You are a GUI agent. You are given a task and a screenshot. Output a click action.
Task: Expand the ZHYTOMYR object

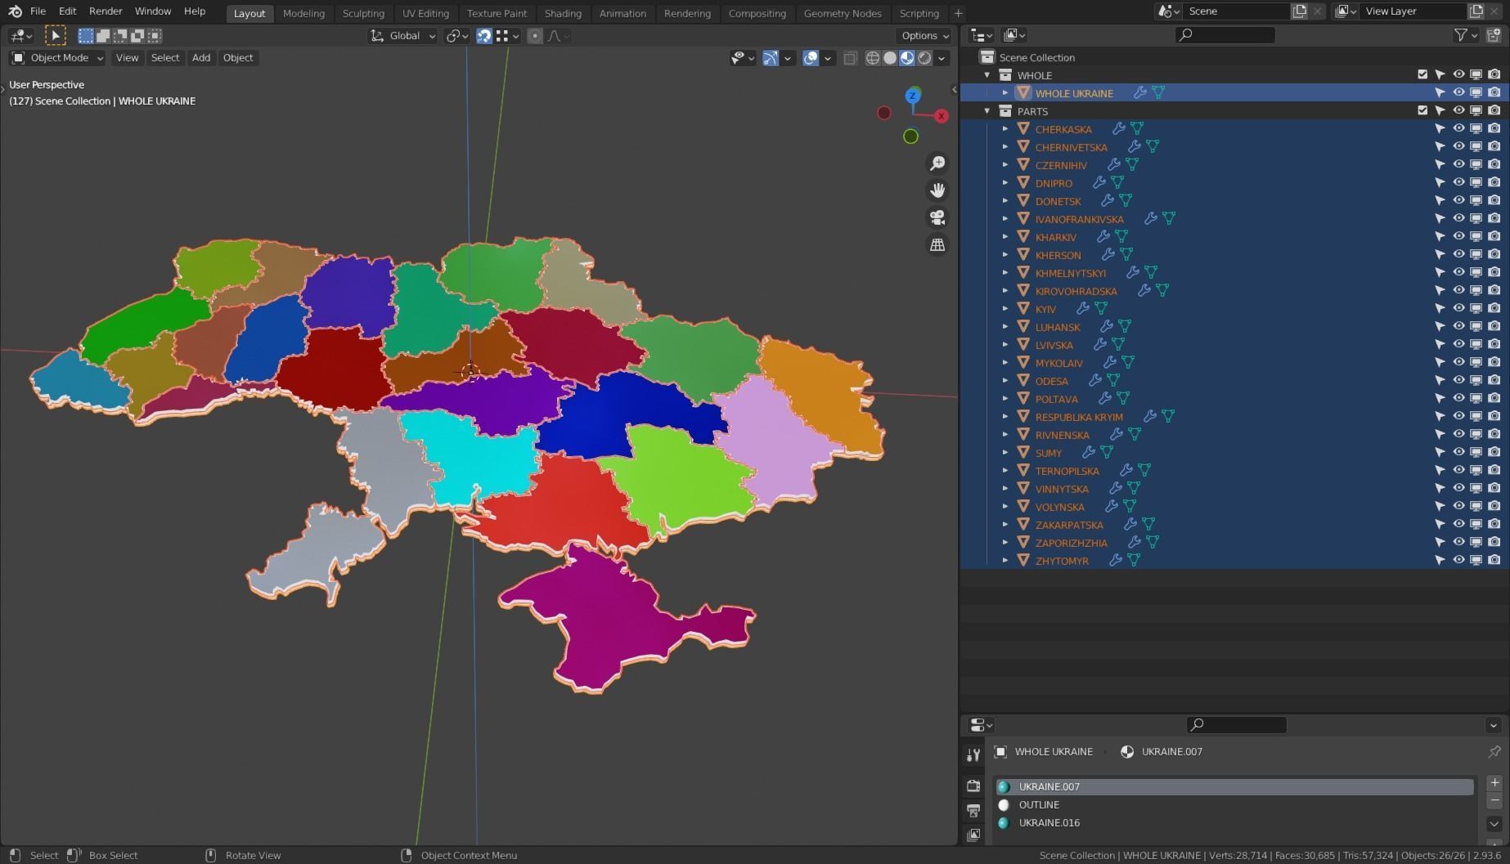click(x=1005, y=561)
